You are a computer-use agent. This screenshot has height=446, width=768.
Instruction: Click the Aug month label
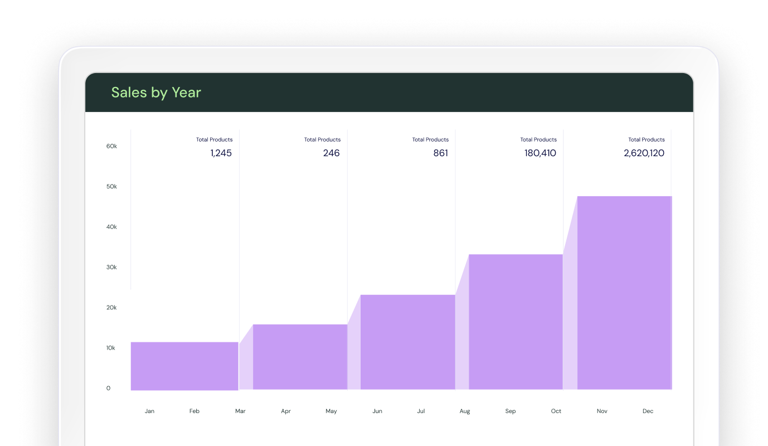tap(465, 411)
